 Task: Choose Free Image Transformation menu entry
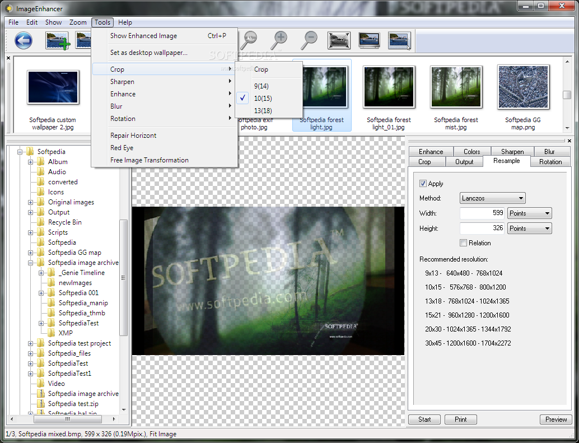164,160
